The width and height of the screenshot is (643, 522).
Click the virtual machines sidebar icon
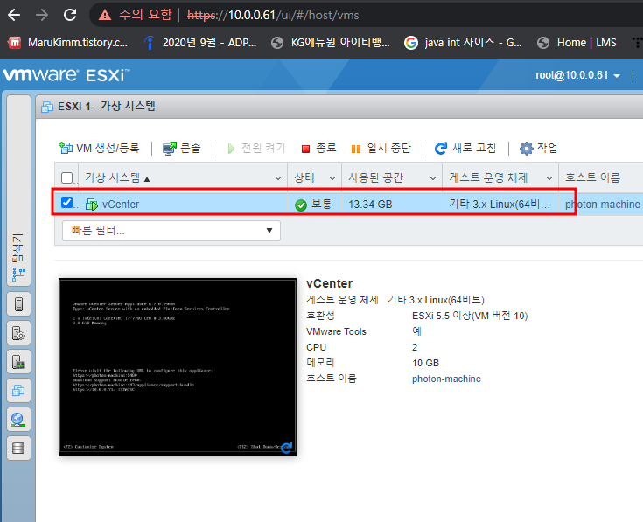coord(19,391)
